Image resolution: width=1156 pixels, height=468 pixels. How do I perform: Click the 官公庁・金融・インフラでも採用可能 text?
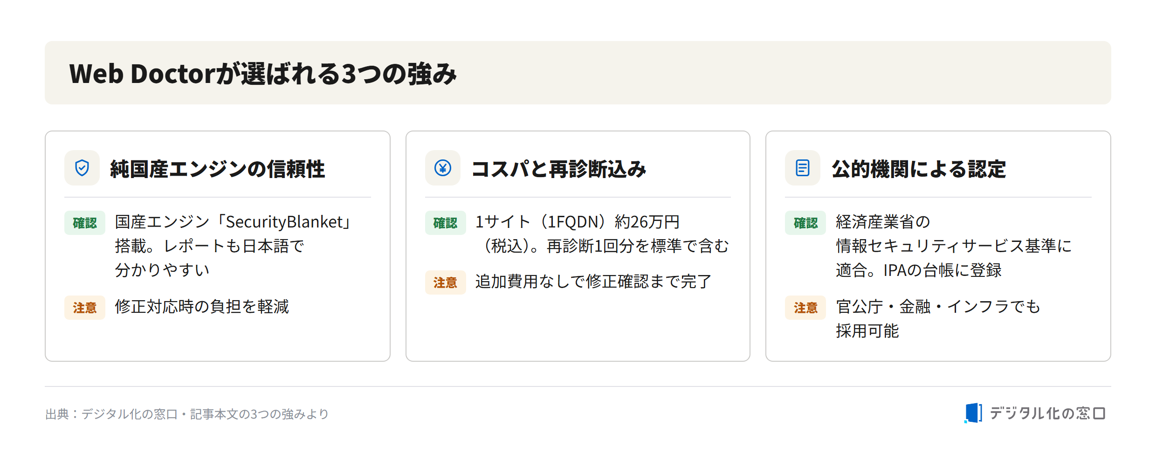[x=938, y=319]
